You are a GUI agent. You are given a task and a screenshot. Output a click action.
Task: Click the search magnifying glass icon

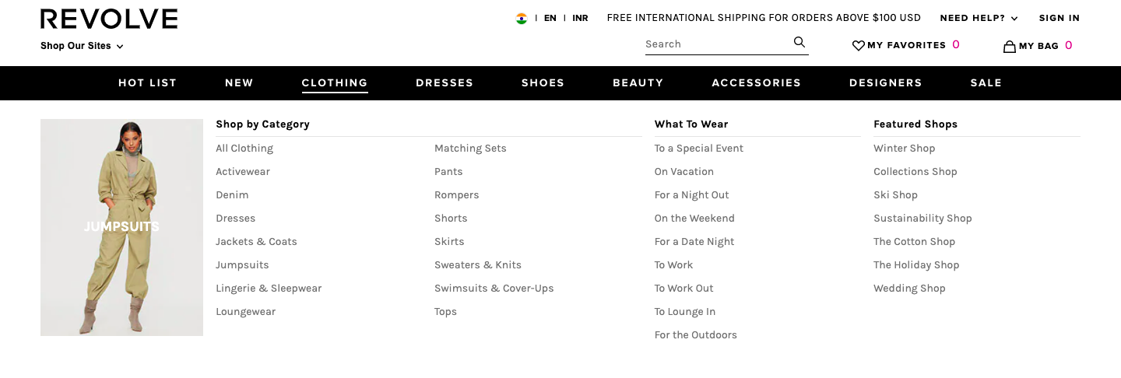click(x=799, y=42)
